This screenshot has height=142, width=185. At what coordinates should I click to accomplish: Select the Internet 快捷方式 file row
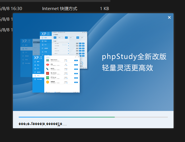click(x=60, y=9)
